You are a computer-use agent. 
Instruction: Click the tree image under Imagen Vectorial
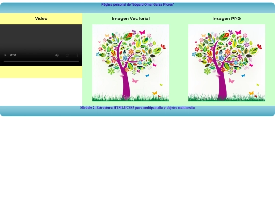click(131, 63)
